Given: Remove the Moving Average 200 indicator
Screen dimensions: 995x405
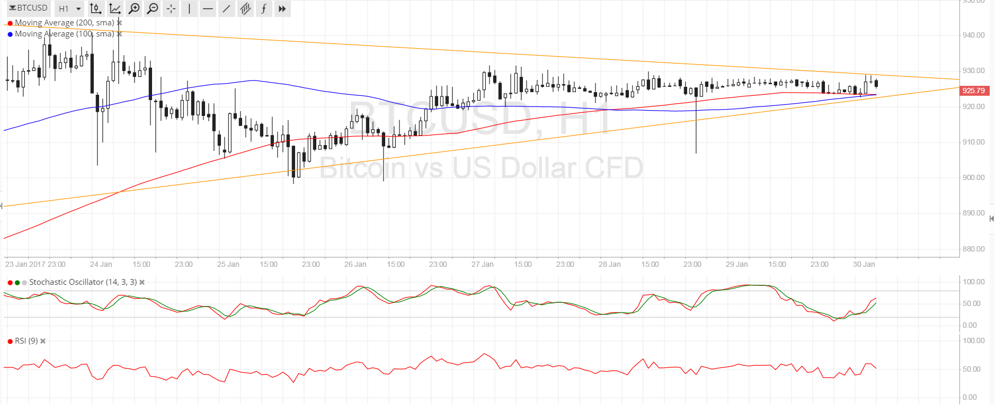Looking at the screenshot, I should pyautogui.click(x=119, y=23).
